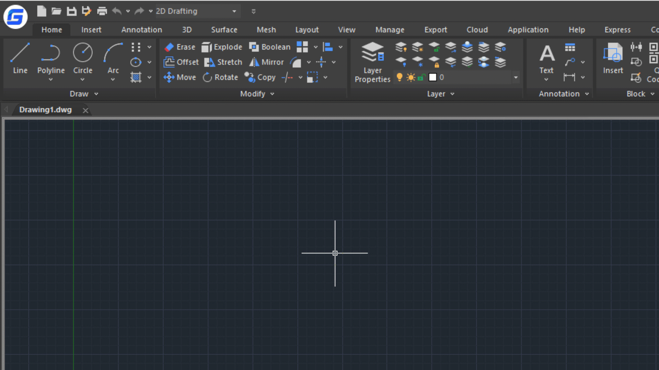This screenshot has width=659, height=370.
Task: Close the Drawing1.dwg document tab
Action: [85, 110]
